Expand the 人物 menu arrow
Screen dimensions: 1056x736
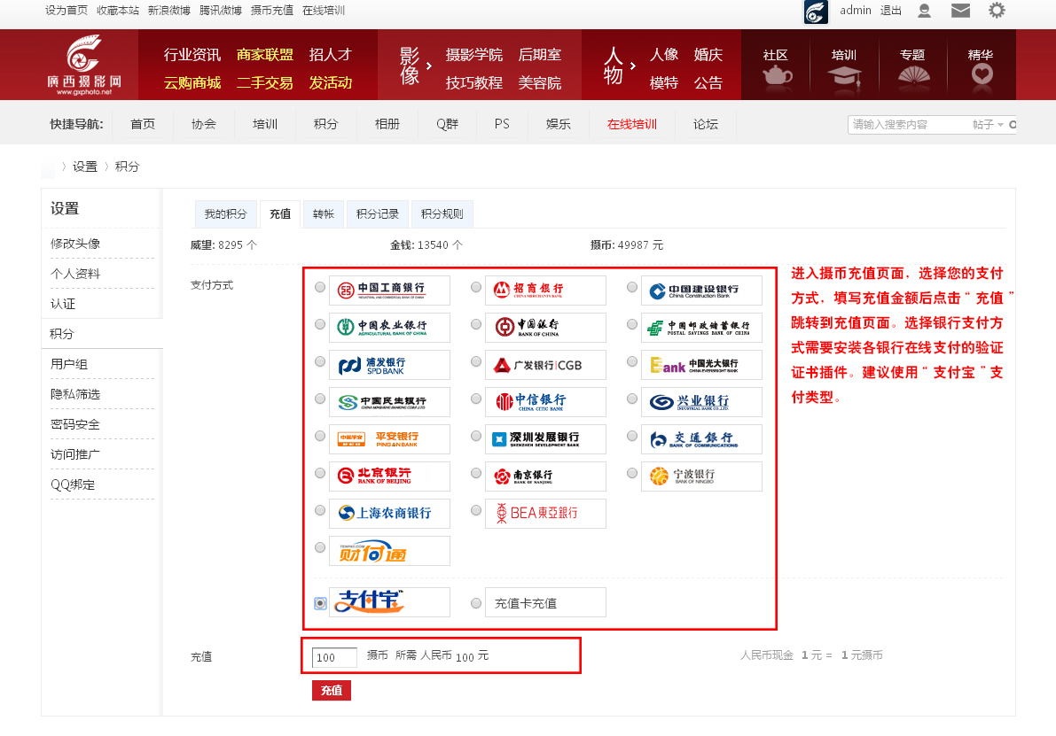coord(632,66)
